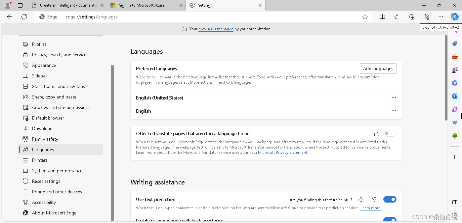Open Shopping tag in sidebar
This screenshot has height=223, width=462.
[x=455, y=43]
